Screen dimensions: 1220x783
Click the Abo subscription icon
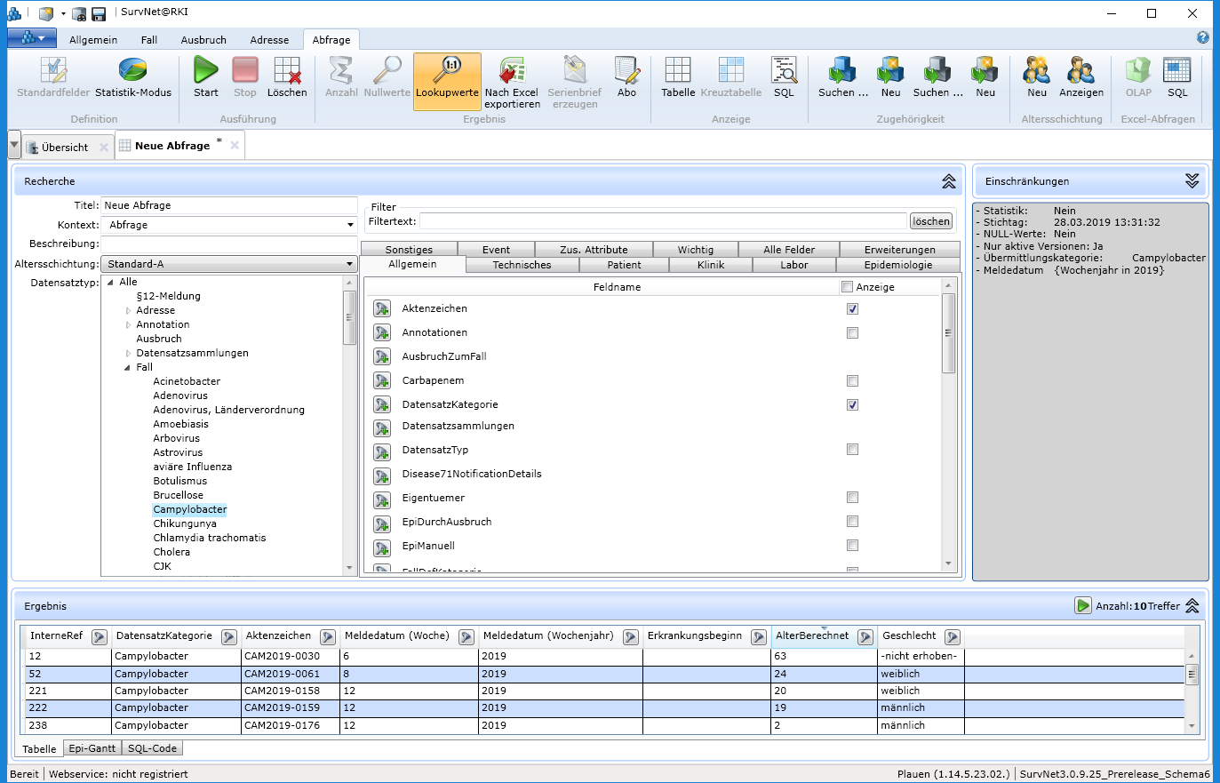pos(626,71)
